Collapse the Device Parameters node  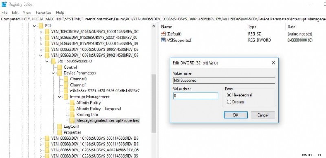(53, 73)
